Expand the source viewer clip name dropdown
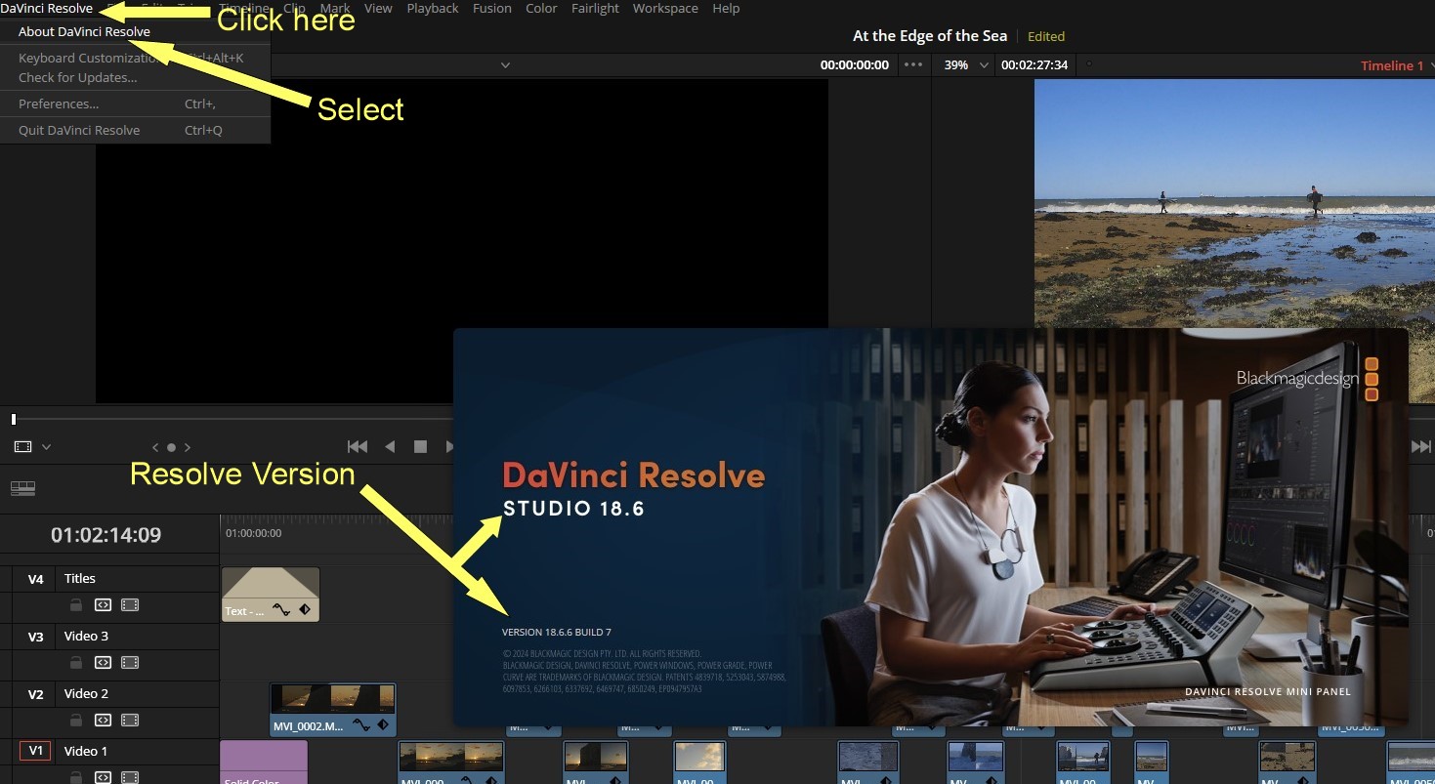 [505, 65]
